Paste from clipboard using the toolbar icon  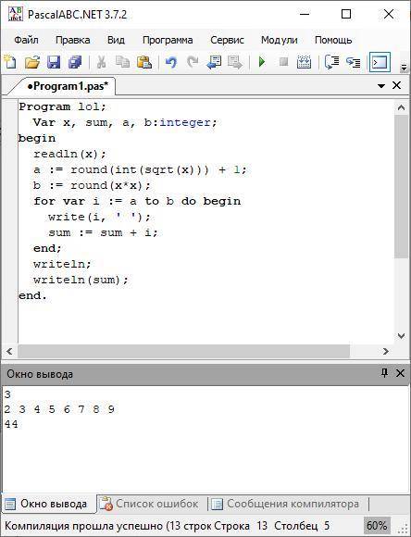[x=144, y=62]
